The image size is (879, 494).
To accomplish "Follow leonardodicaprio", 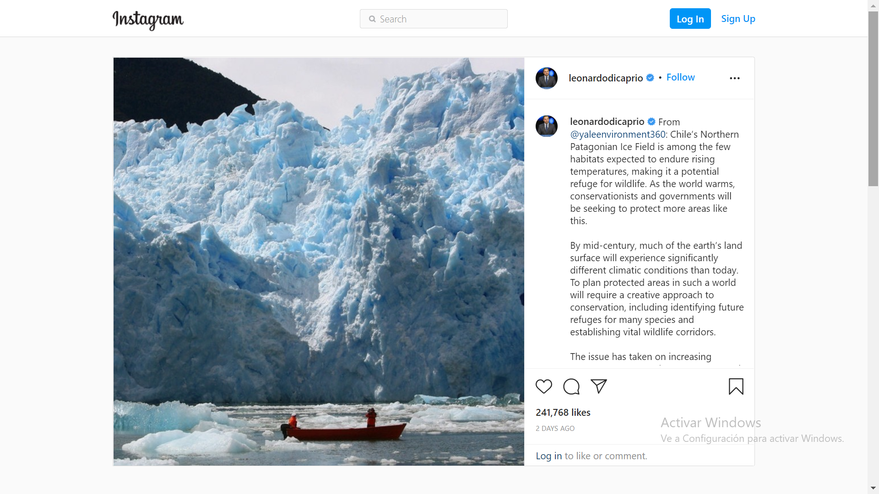I will click(680, 77).
